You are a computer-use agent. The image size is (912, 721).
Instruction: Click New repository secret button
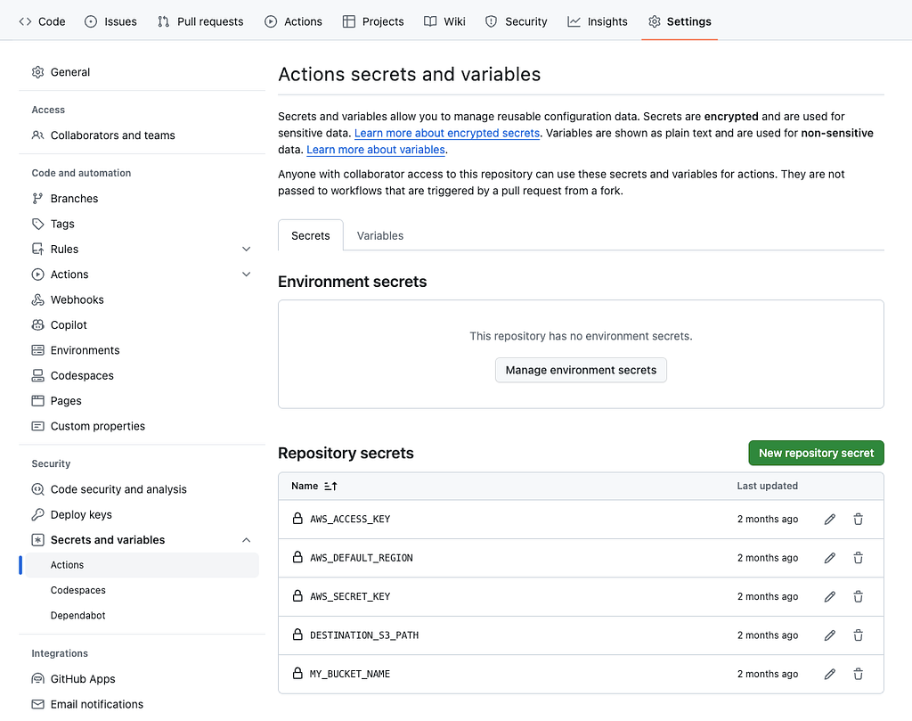coord(816,453)
